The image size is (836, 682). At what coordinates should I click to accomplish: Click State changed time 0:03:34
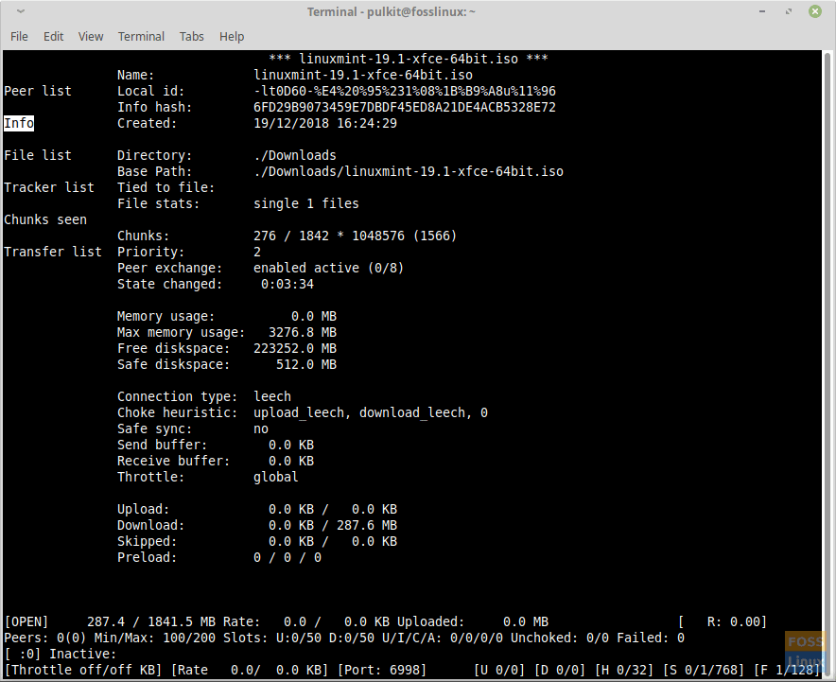tap(287, 284)
